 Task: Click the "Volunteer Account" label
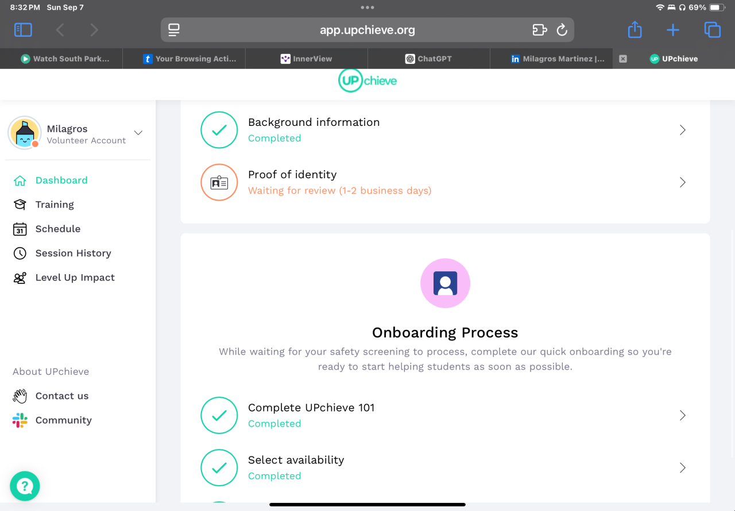point(86,141)
